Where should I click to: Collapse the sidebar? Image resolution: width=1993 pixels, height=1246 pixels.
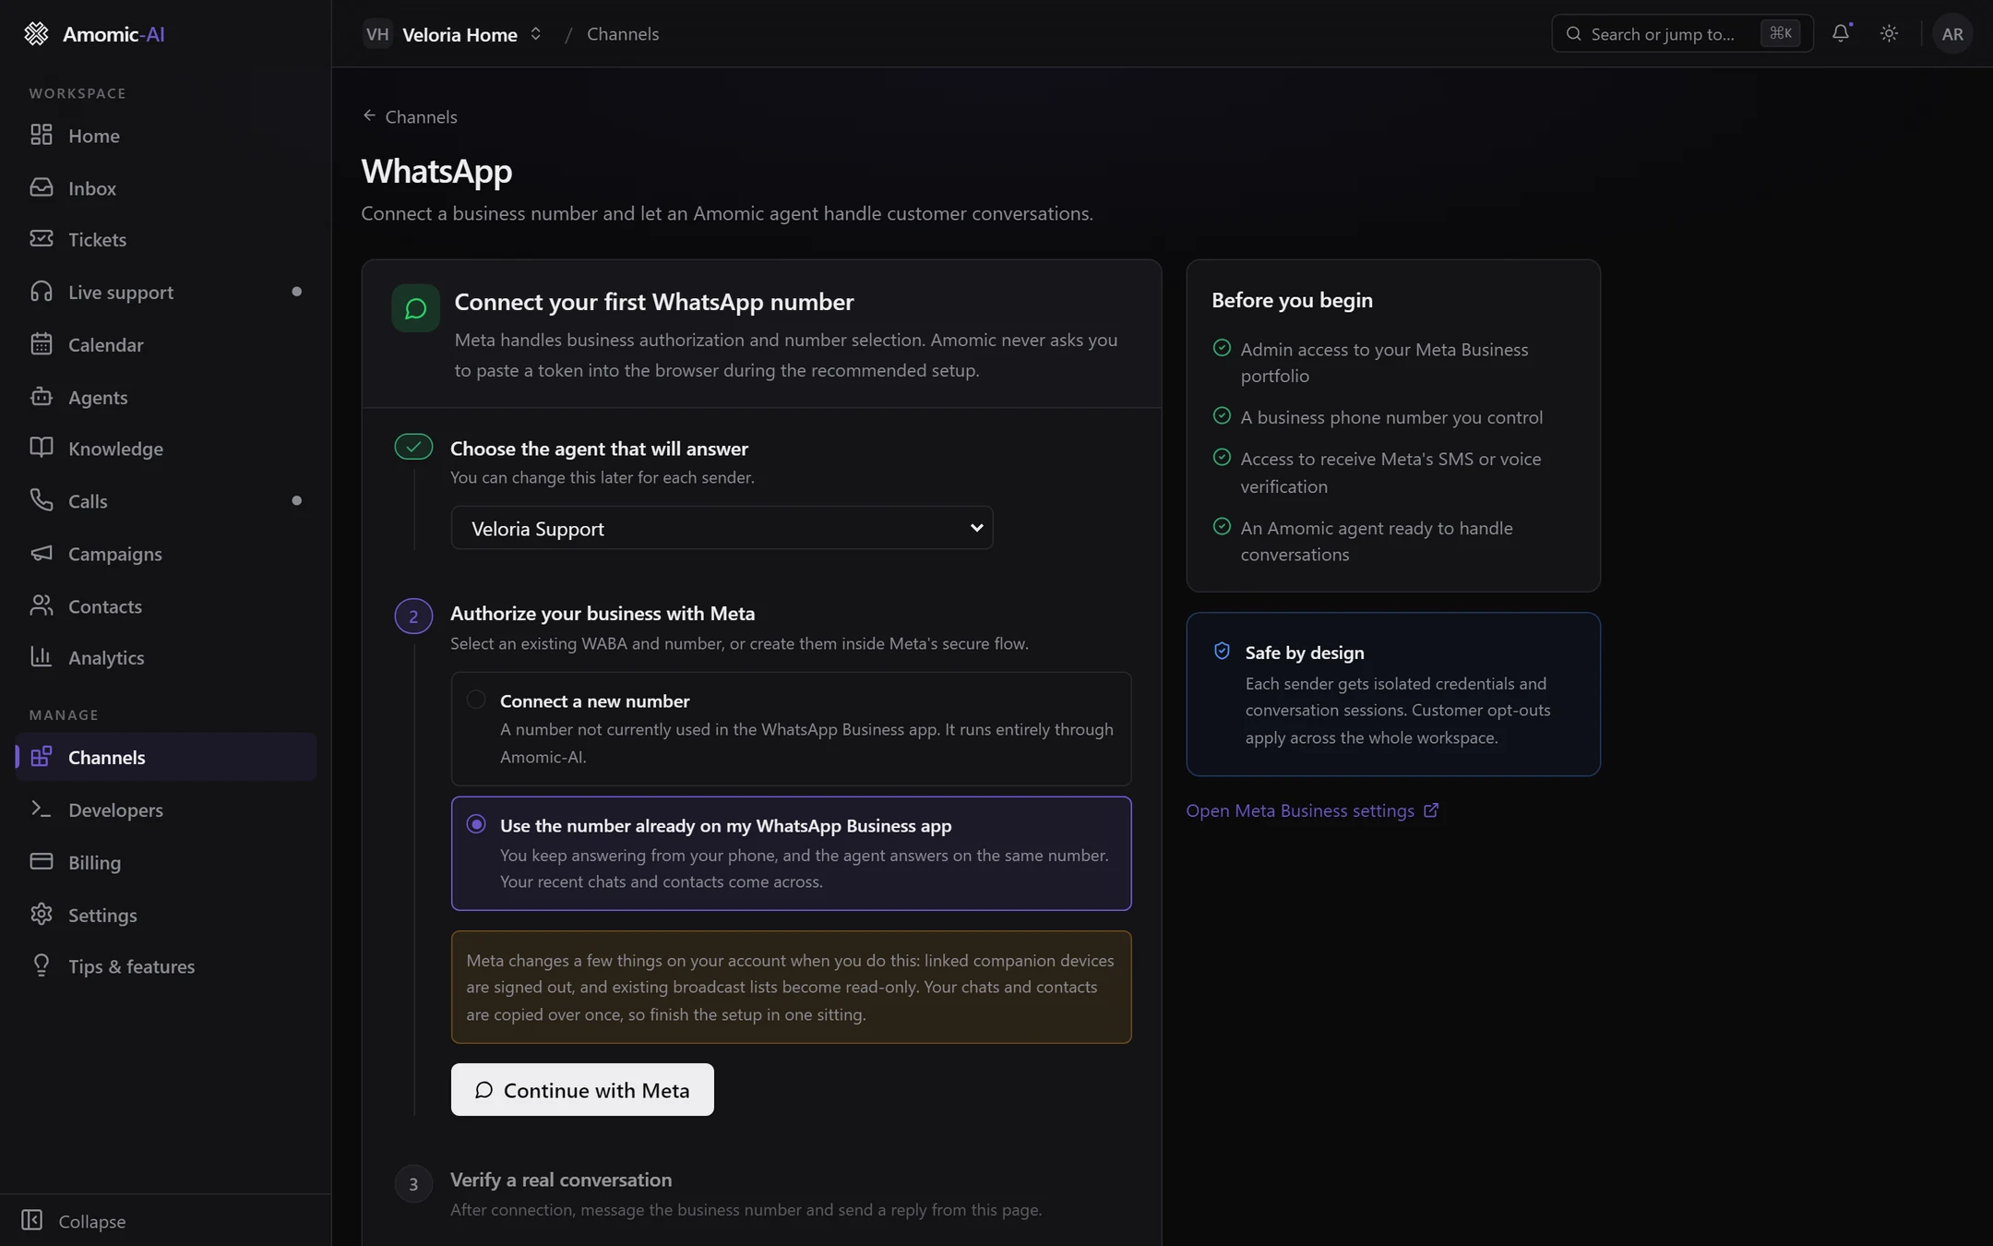(x=74, y=1220)
